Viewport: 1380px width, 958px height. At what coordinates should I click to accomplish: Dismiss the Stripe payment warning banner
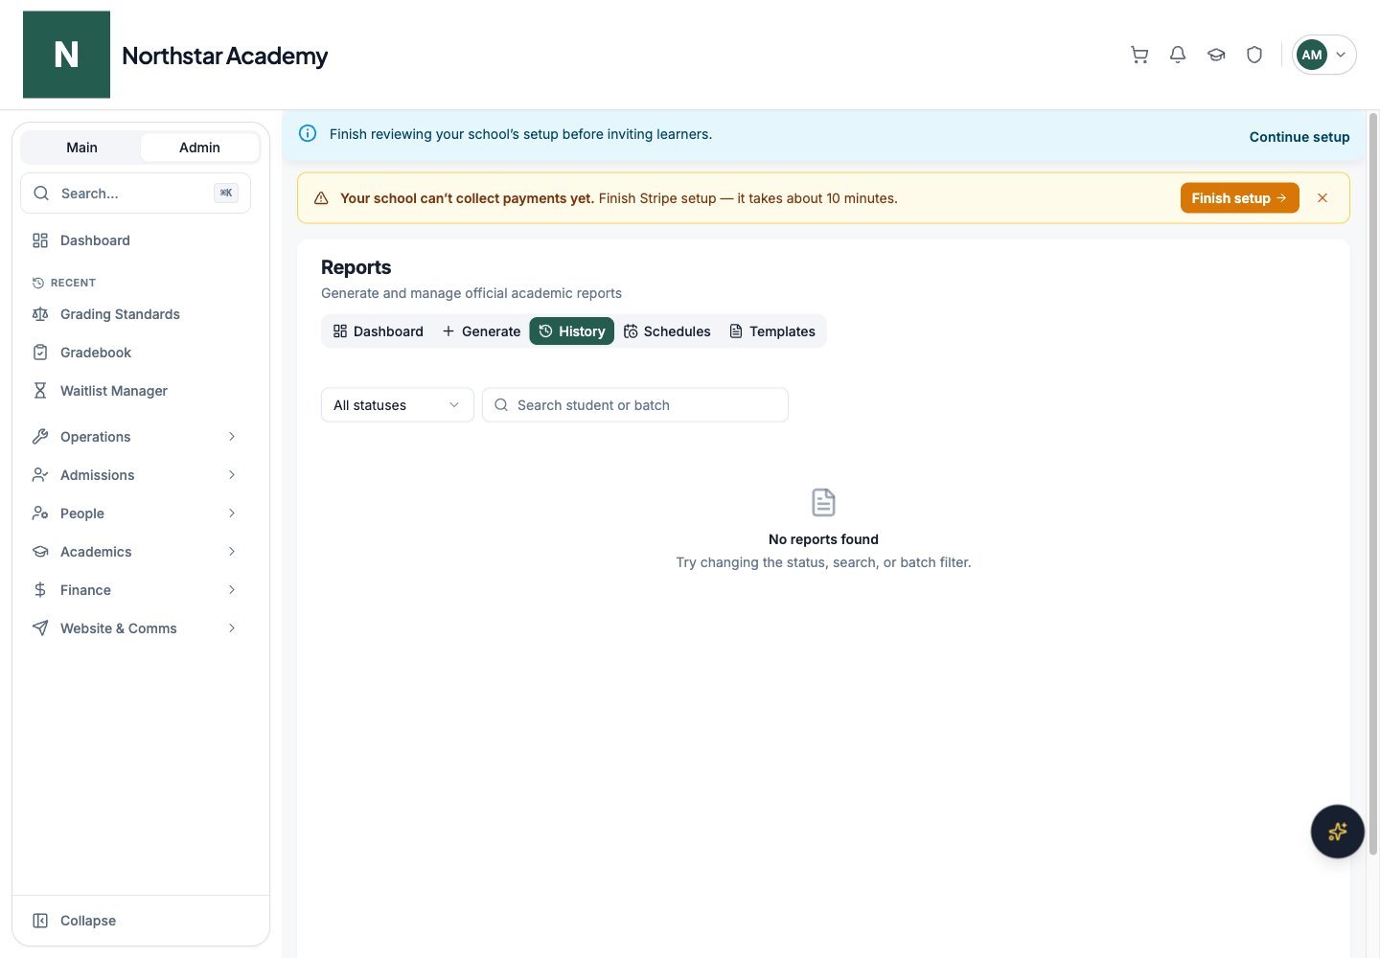tap(1322, 198)
